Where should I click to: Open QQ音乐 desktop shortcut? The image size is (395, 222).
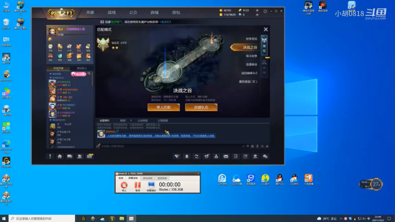click(265, 179)
